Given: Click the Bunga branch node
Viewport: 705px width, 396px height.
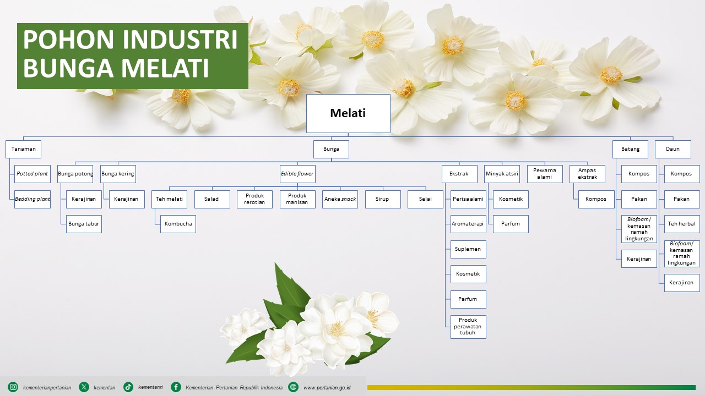Looking at the screenshot, I should 331,149.
